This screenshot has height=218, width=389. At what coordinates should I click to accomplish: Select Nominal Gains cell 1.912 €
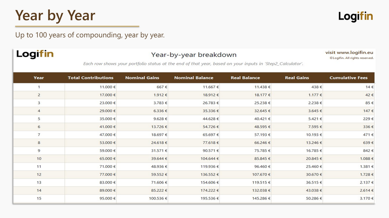tap(142, 95)
